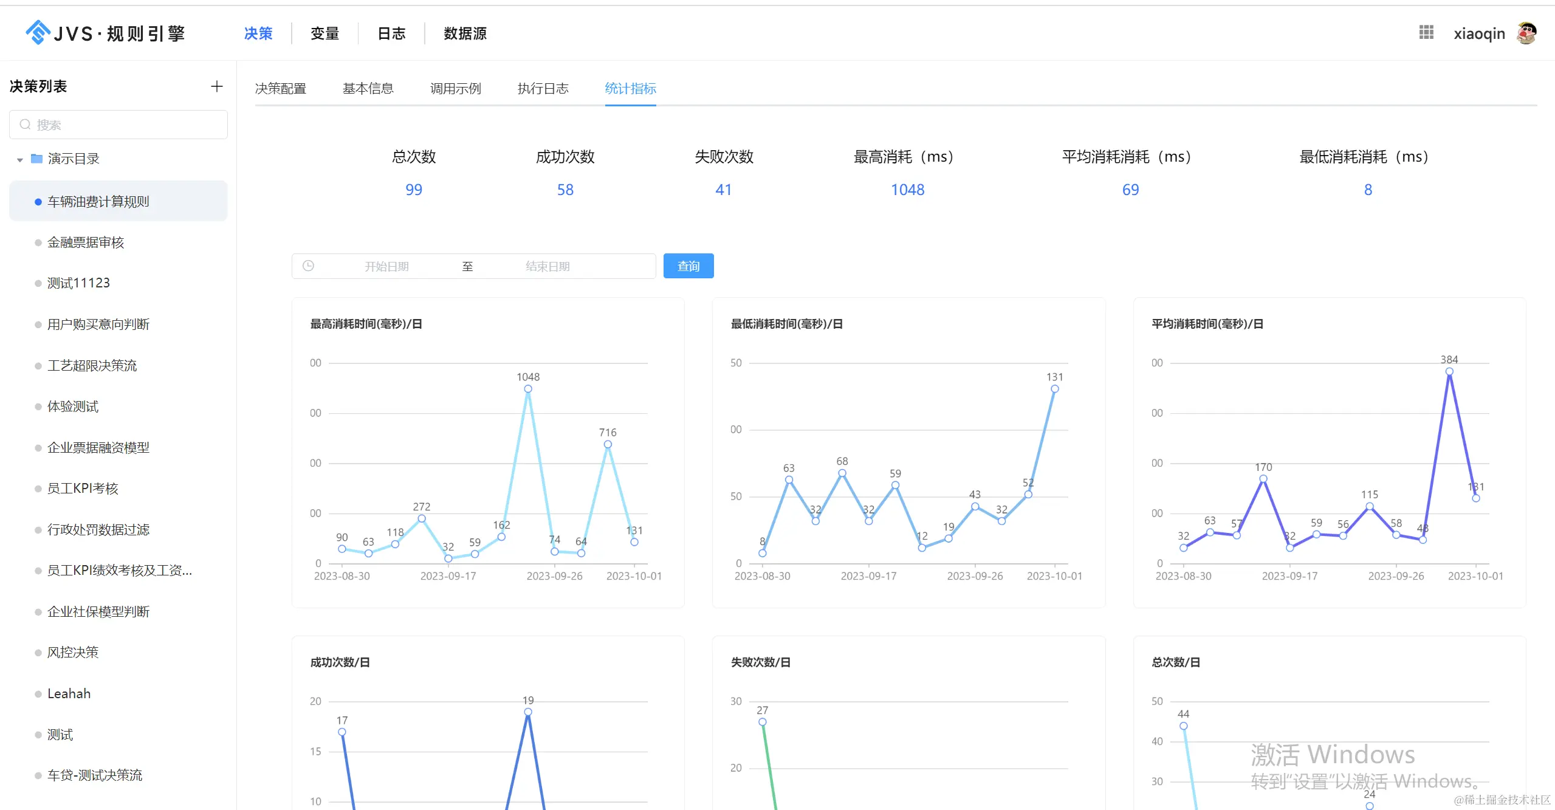
Task: Switch to the 执行日志 tab
Action: (543, 88)
